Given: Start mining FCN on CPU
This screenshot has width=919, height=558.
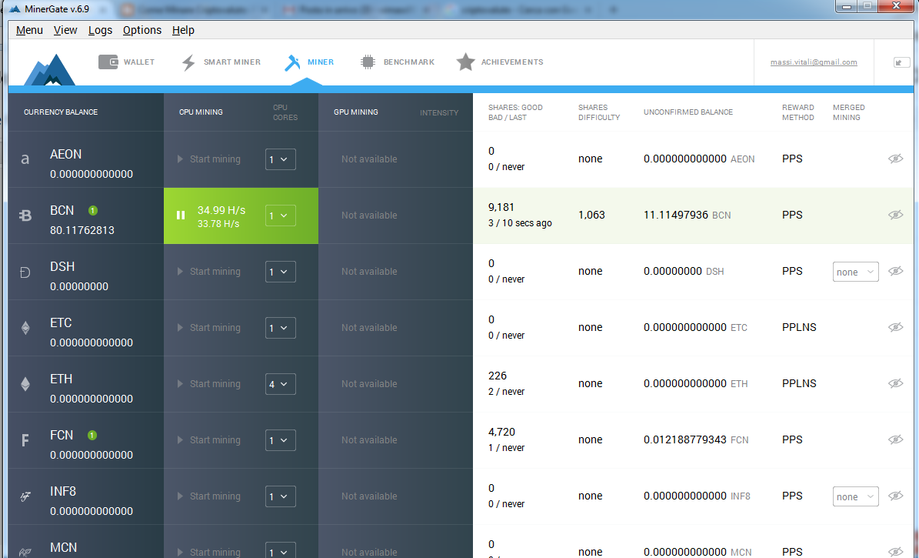Looking at the screenshot, I should click(209, 440).
